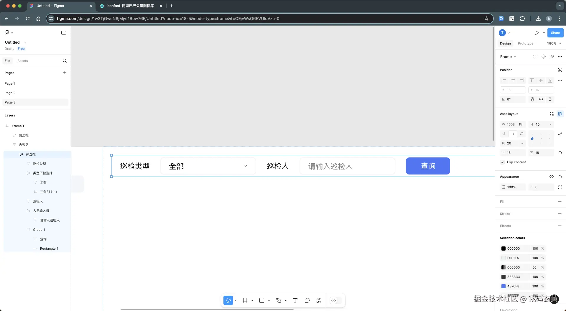Open height sizing dropdown next to 40
The width and height of the screenshot is (566, 311).
pyautogui.click(x=550, y=124)
